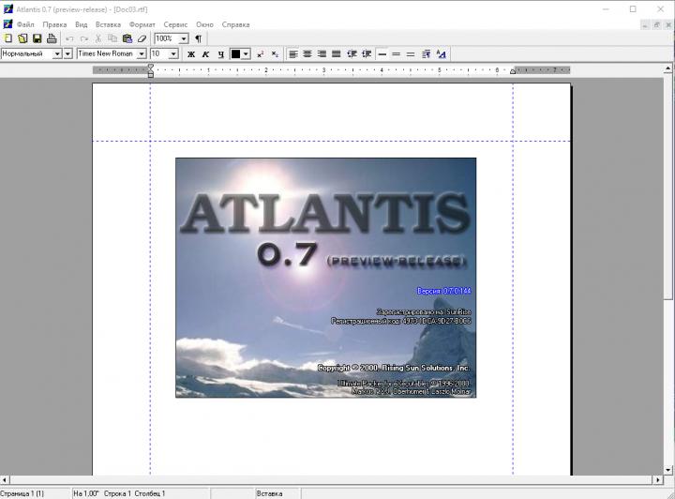Align text to the left
The height and width of the screenshot is (499, 675).
[x=293, y=53]
